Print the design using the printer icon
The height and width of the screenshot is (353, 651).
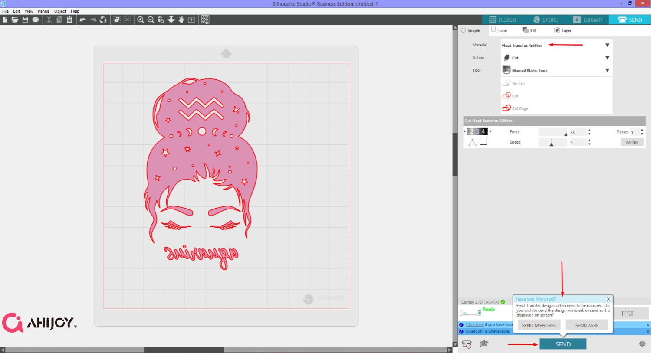(36, 20)
